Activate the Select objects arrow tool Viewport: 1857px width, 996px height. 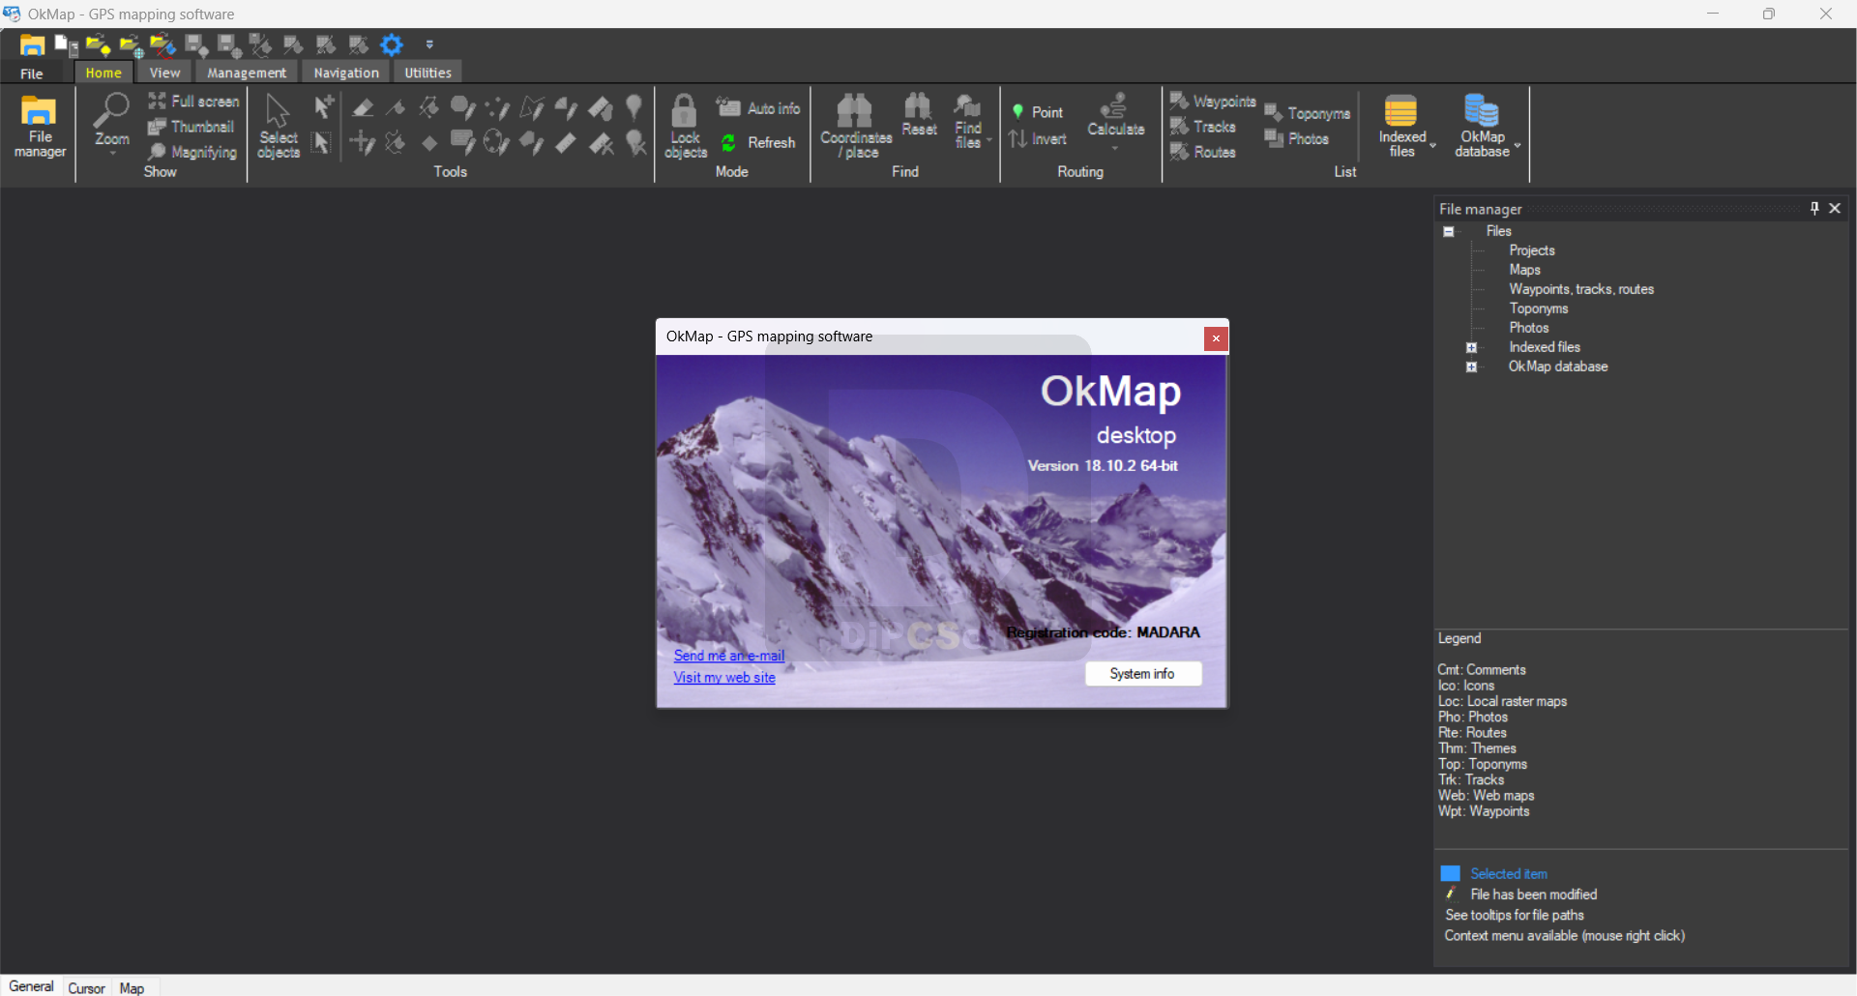[279, 127]
